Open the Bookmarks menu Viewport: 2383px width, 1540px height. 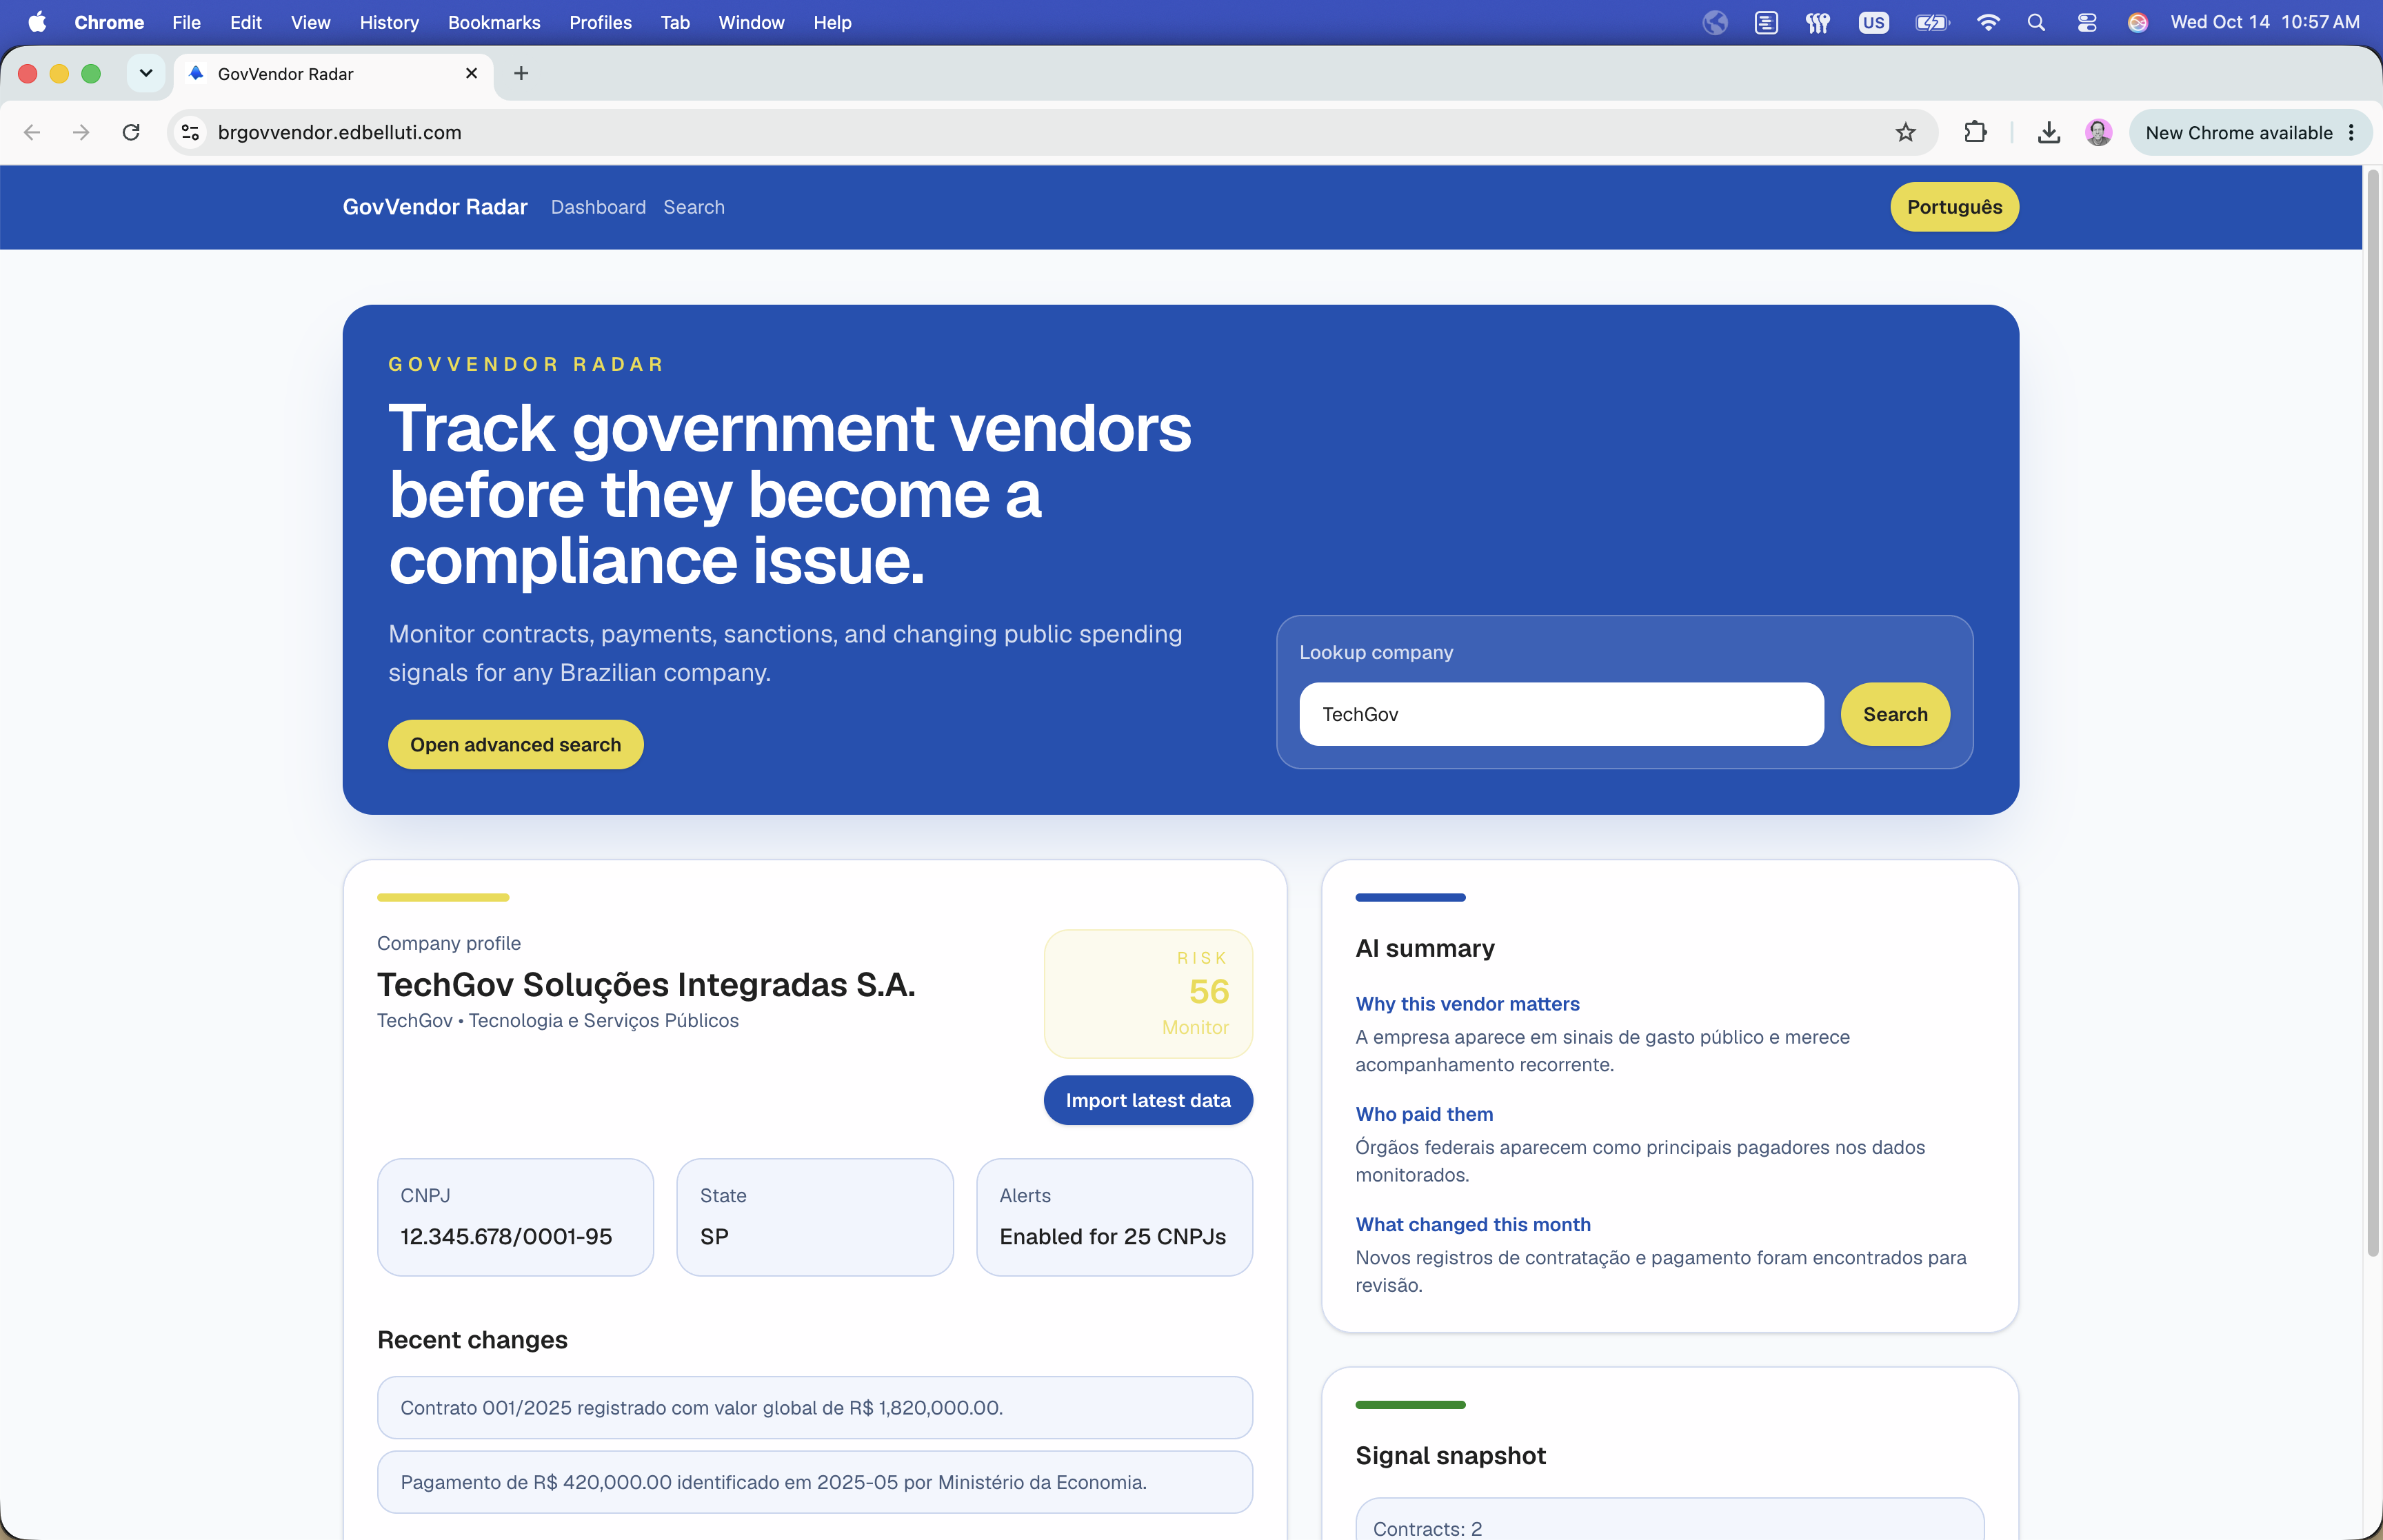tap(494, 22)
